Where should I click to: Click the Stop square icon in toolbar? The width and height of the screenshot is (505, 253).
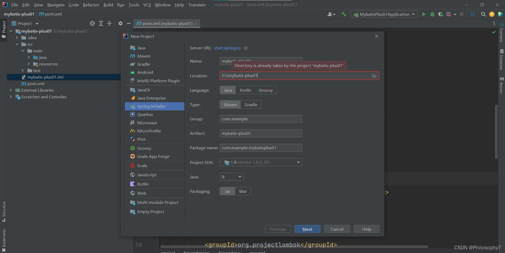click(x=462, y=14)
